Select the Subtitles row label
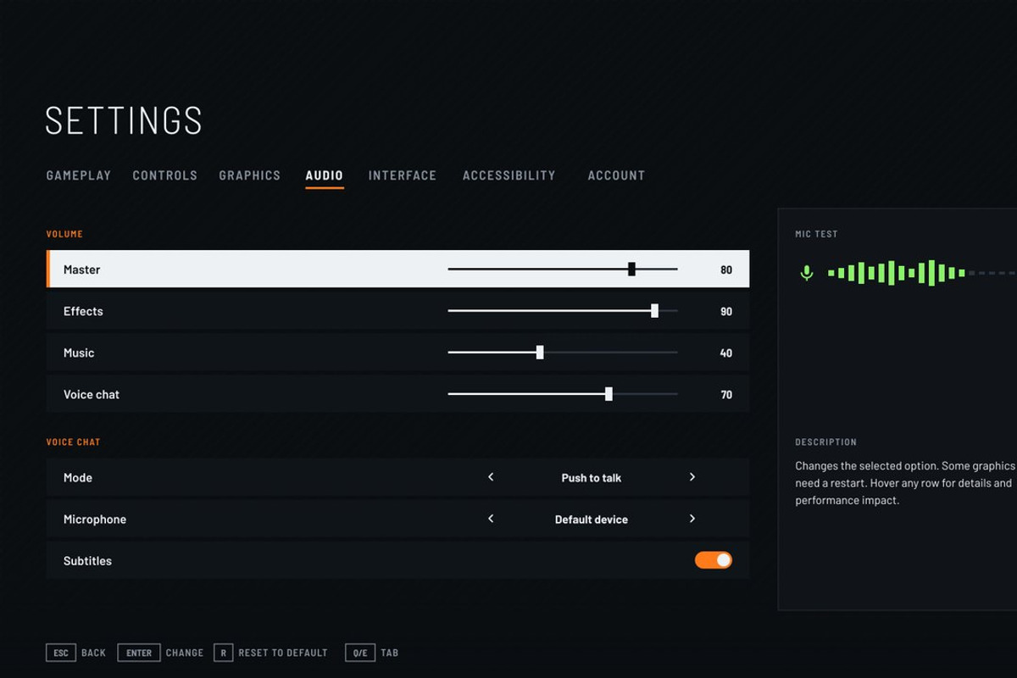Viewport: 1017px width, 678px height. 87,561
